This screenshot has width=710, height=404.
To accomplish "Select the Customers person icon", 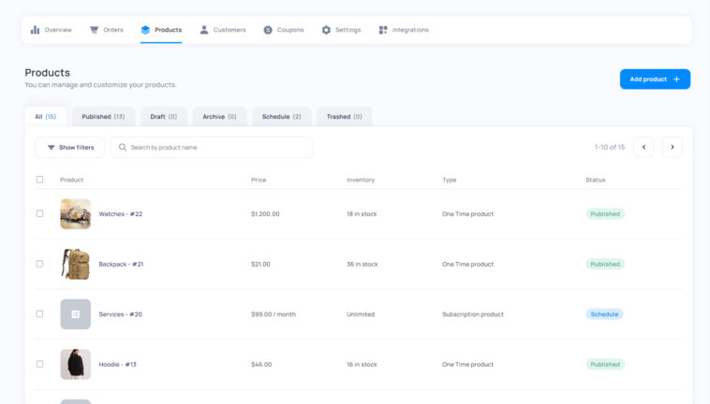I will [204, 30].
